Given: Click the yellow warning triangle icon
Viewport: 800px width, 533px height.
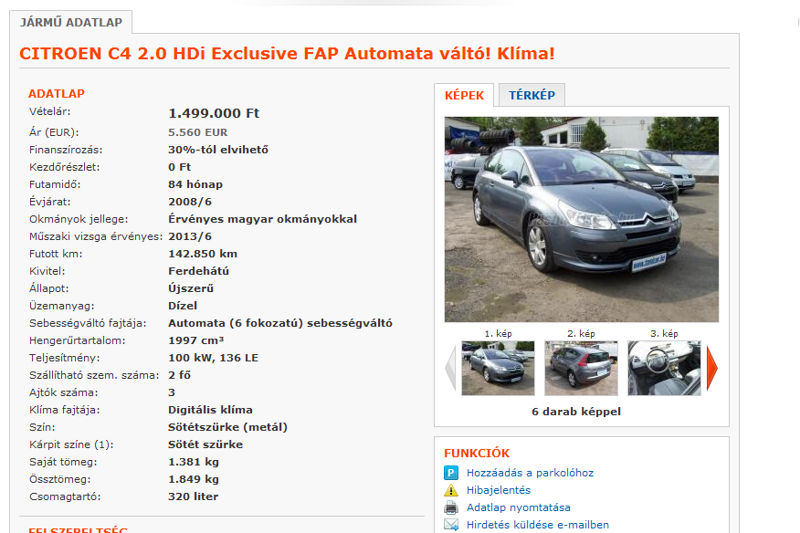Looking at the screenshot, I should [451, 490].
